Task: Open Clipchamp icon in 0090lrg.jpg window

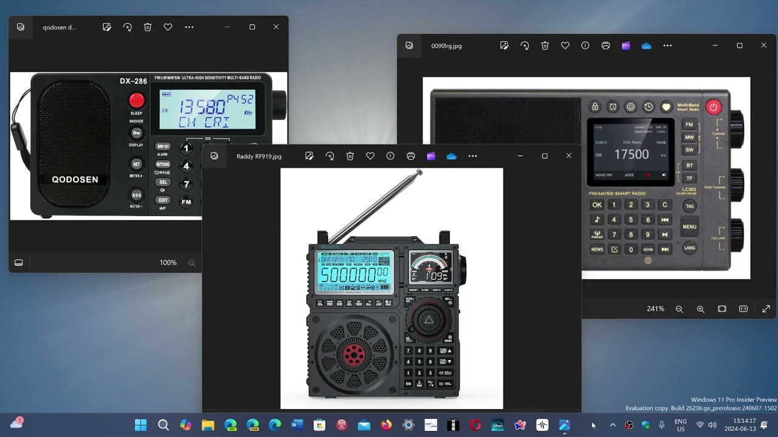Action: point(626,46)
